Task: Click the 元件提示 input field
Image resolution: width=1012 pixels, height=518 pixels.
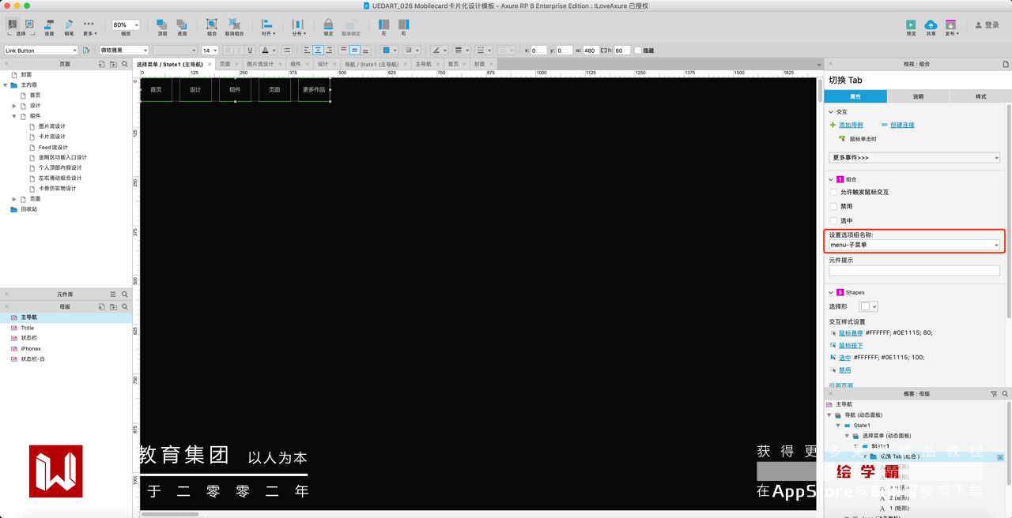Action: [915, 270]
